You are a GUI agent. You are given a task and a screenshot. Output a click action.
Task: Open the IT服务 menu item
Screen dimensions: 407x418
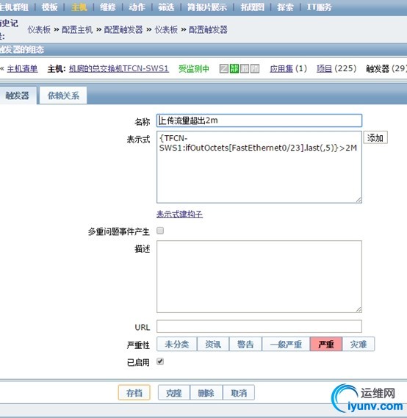pyautogui.click(x=320, y=7)
